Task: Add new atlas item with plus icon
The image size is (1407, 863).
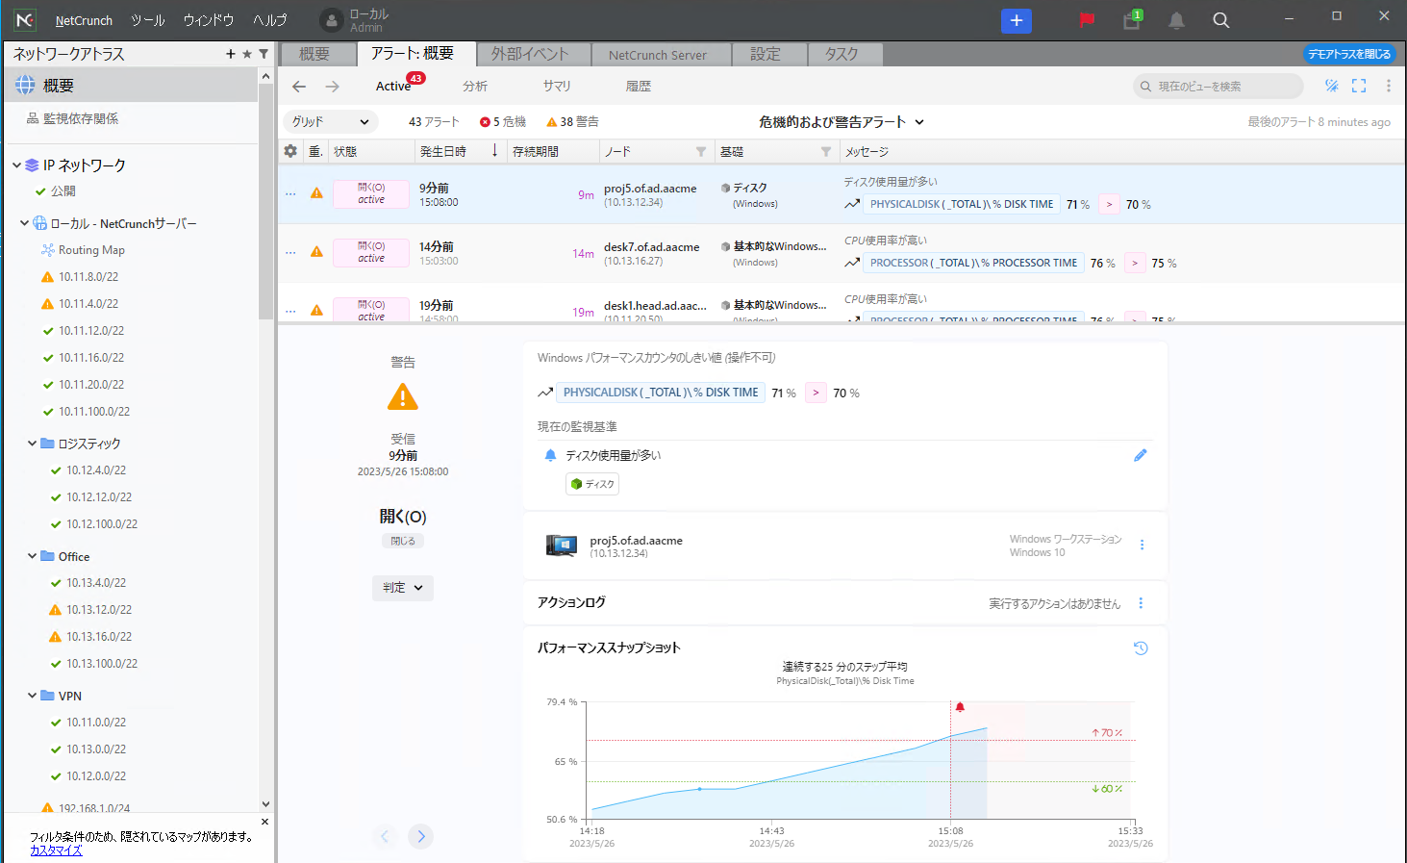Action: click(x=231, y=54)
